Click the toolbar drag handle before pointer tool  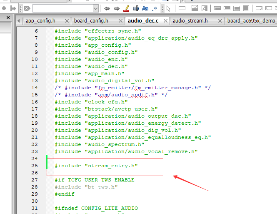click(x=162, y=8)
